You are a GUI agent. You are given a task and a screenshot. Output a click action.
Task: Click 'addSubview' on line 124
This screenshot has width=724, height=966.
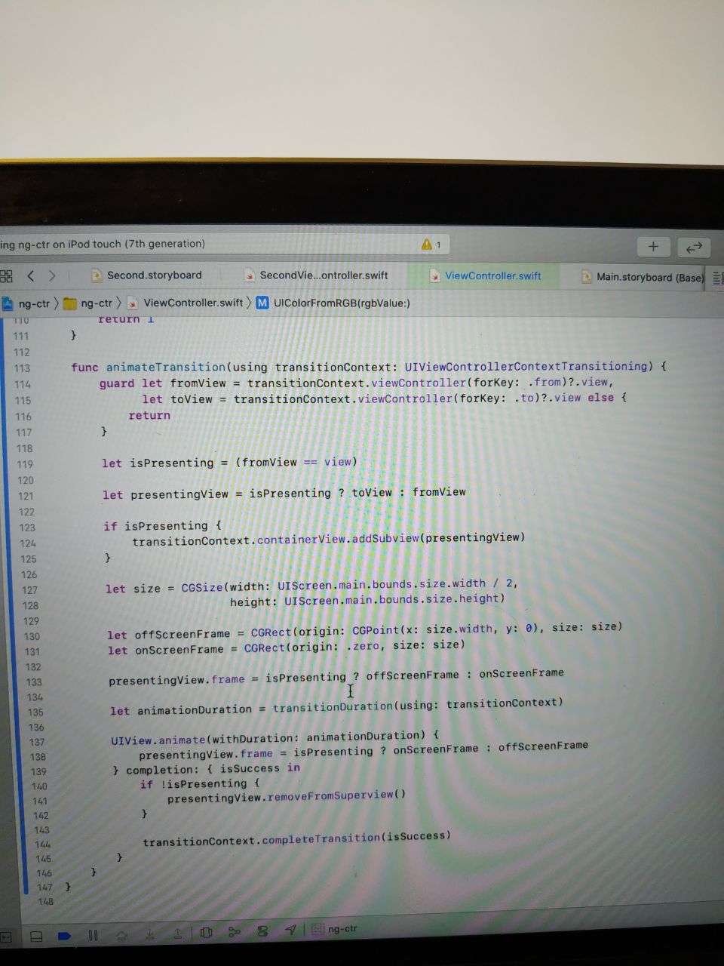click(x=385, y=538)
